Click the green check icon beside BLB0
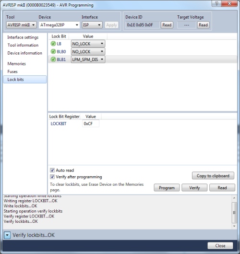 (53, 51)
